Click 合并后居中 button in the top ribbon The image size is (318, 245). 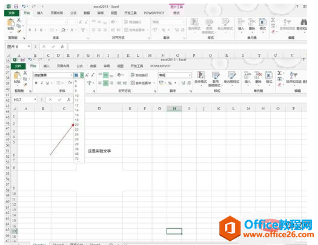pos(134,30)
